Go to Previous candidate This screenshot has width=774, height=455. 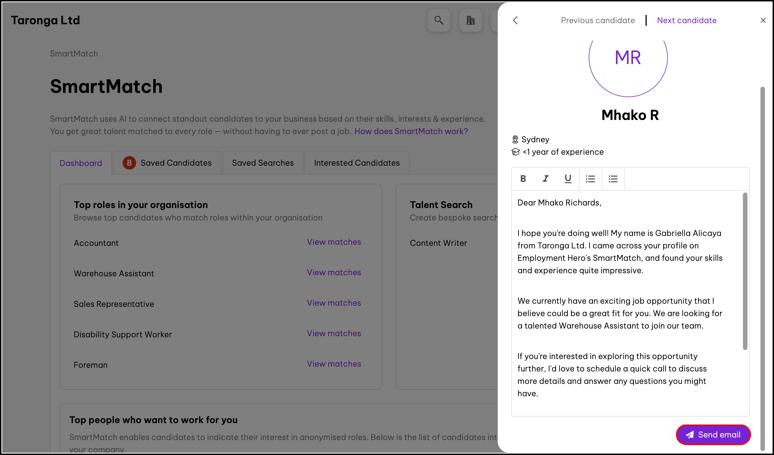598,20
